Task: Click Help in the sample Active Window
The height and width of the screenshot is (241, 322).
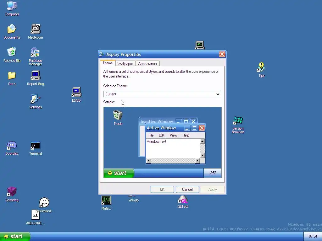Action: 186,135
